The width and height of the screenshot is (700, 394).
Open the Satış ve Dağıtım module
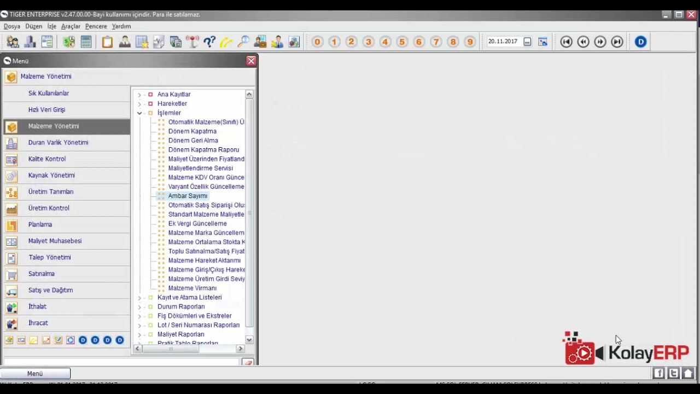67,290
